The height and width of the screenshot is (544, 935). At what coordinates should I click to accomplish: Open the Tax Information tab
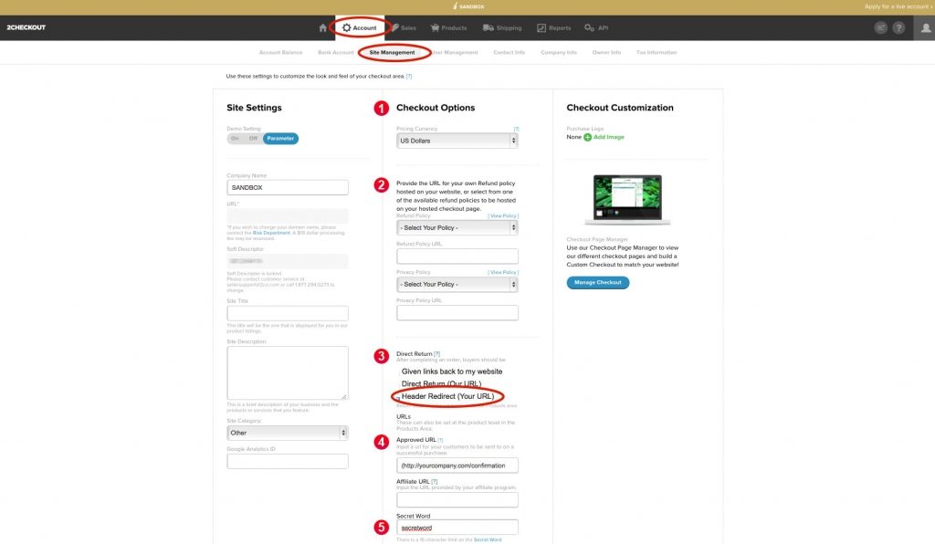click(x=655, y=52)
